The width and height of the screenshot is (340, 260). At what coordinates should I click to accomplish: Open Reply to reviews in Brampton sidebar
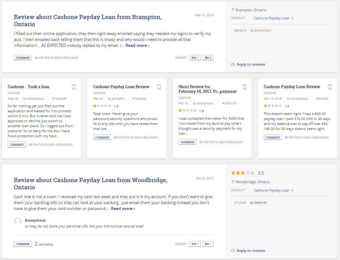tap(251, 64)
